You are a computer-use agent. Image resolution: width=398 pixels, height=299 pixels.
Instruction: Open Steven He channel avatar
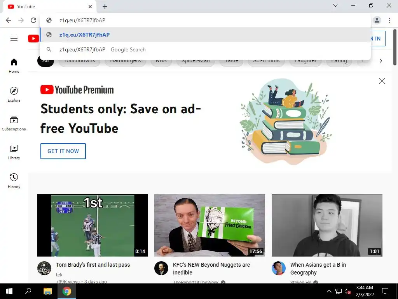click(x=278, y=268)
